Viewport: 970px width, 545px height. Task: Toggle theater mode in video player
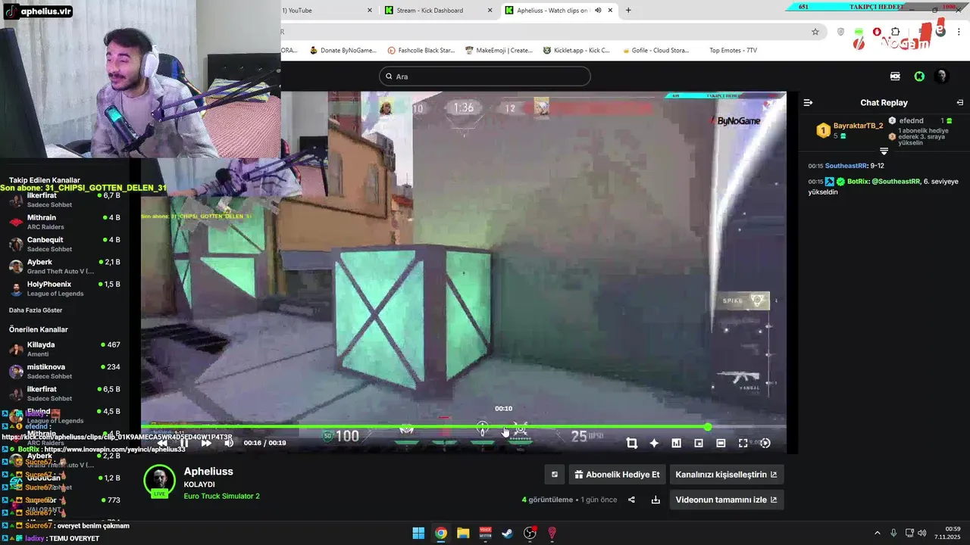click(x=721, y=444)
